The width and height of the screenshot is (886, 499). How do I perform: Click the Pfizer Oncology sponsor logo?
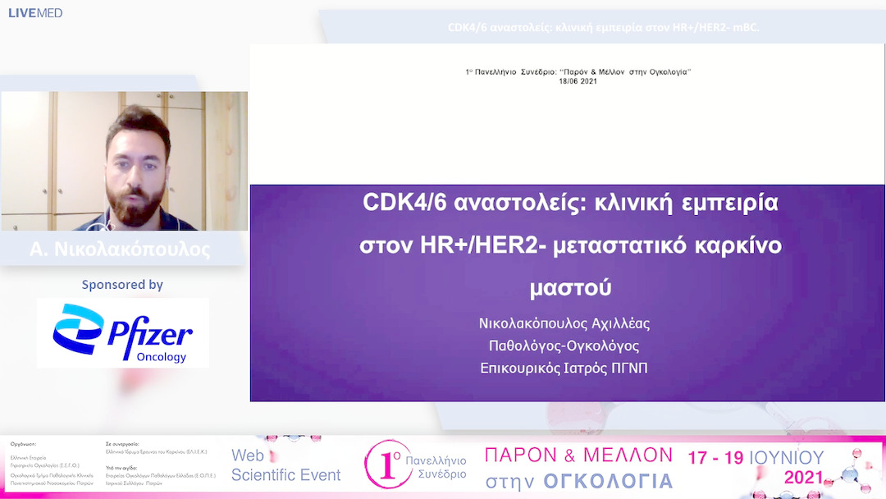point(122,333)
